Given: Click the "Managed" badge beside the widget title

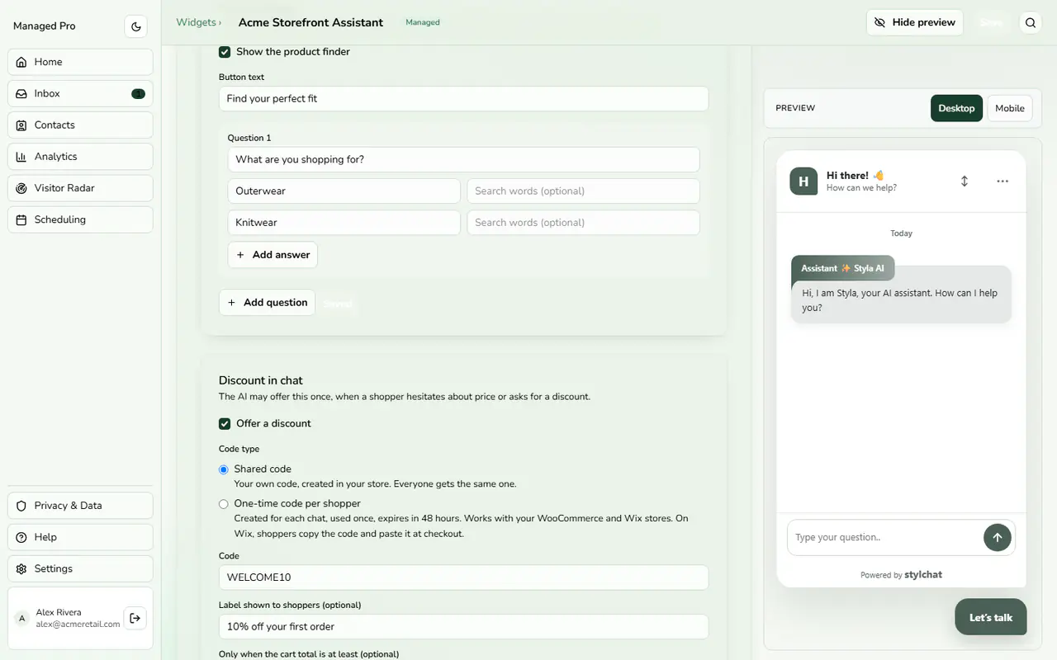Looking at the screenshot, I should [x=423, y=22].
